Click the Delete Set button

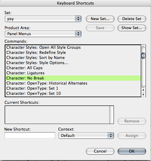tap(132, 19)
